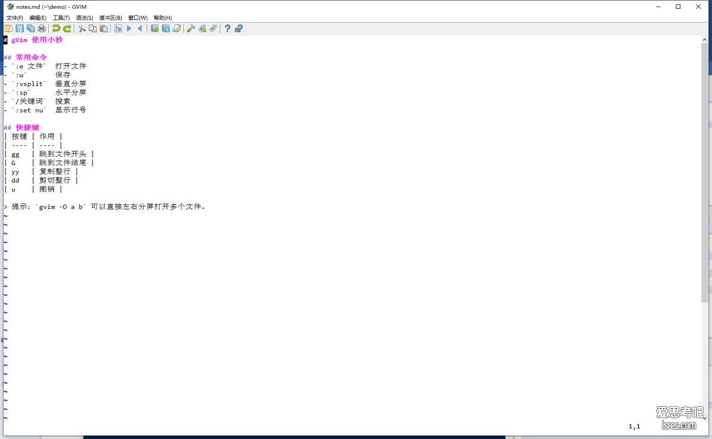Click the Open file toolbar icon

click(8, 28)
